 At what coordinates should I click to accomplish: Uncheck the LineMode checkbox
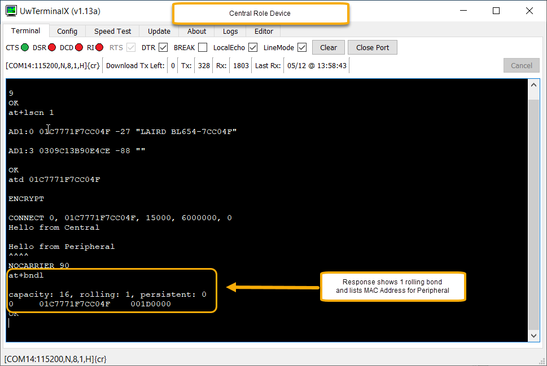(302, 47)
